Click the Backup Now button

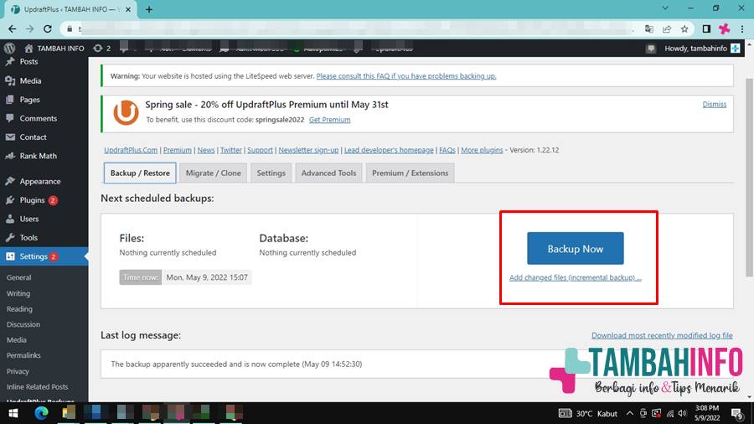tap(575, 249)
